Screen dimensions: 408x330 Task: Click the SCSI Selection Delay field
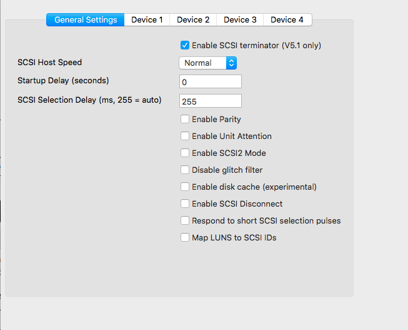pyautogui.click(x=210, y=101)
